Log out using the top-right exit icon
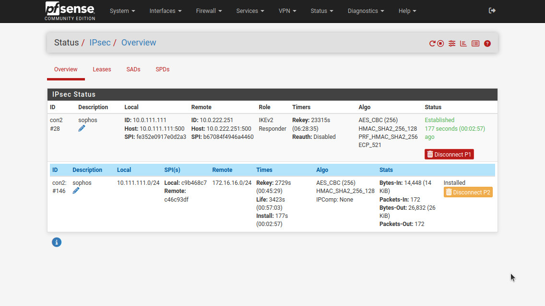Viewport: 545px width, 306px height. (492, 11)
